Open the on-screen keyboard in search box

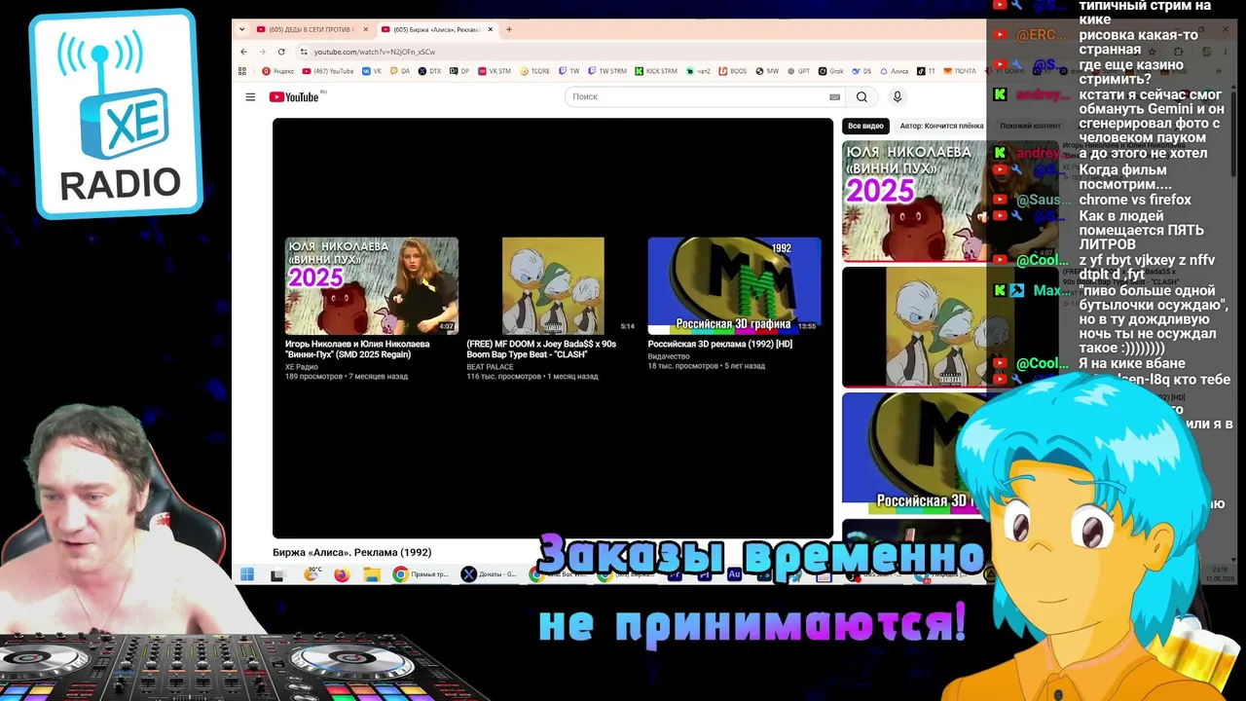(x=834, y=96)
